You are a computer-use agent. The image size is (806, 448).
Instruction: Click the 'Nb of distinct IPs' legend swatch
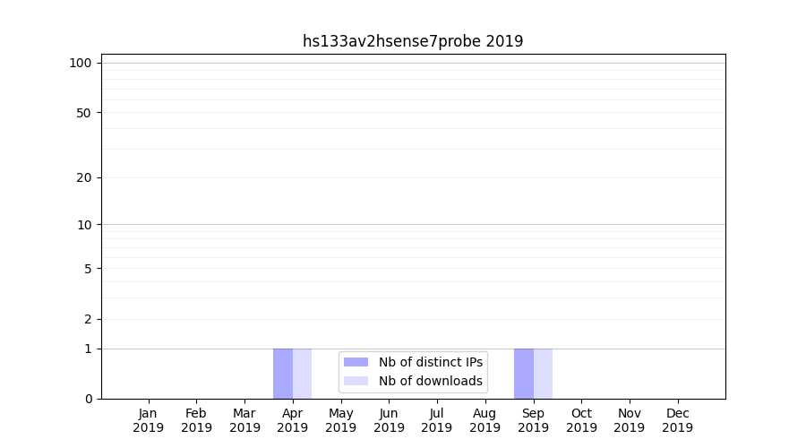click(x=356, y=362)
